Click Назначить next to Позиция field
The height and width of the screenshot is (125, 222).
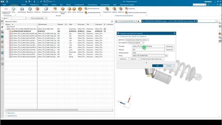170,46
